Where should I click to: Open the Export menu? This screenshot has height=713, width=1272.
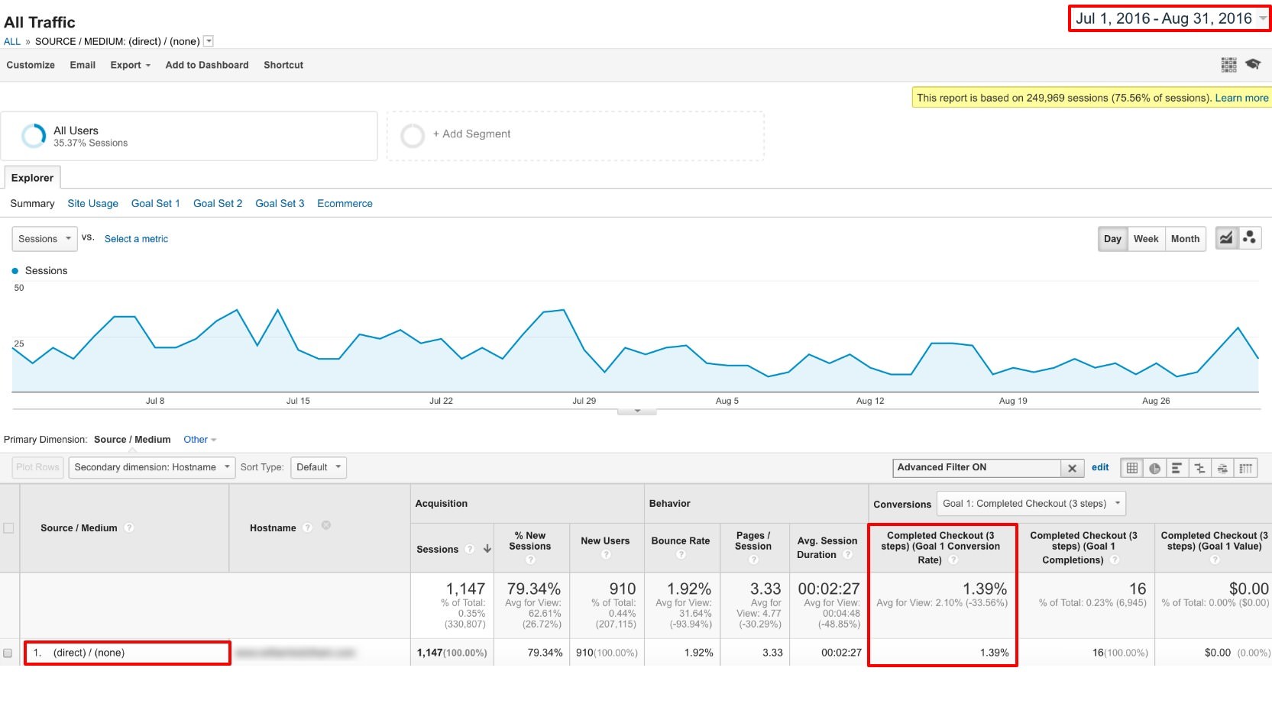click(129, 65)
